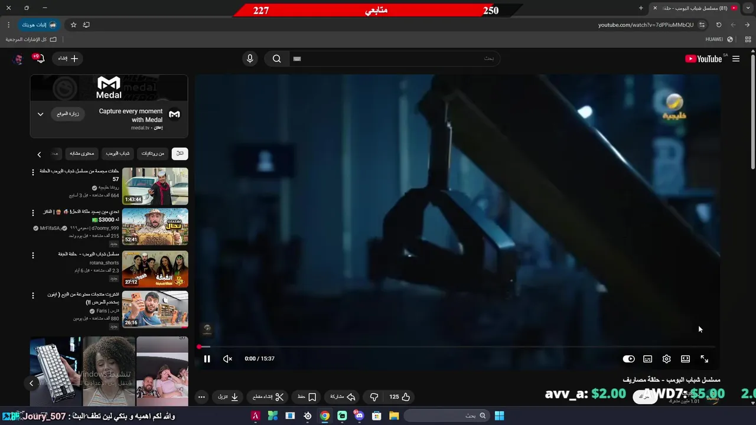The image size is (756, 425).
Task: Expand the Medal ad chevron
Action: click(40, 114)
